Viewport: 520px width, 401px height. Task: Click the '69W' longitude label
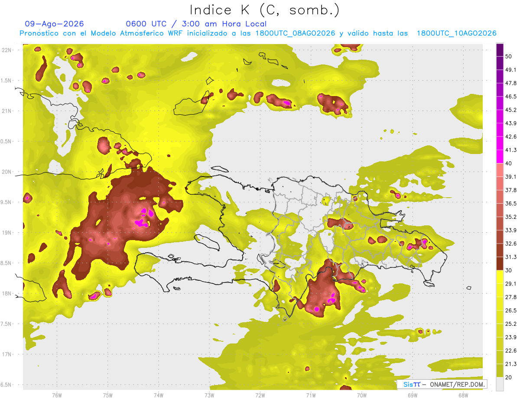[x=412, y=395]
